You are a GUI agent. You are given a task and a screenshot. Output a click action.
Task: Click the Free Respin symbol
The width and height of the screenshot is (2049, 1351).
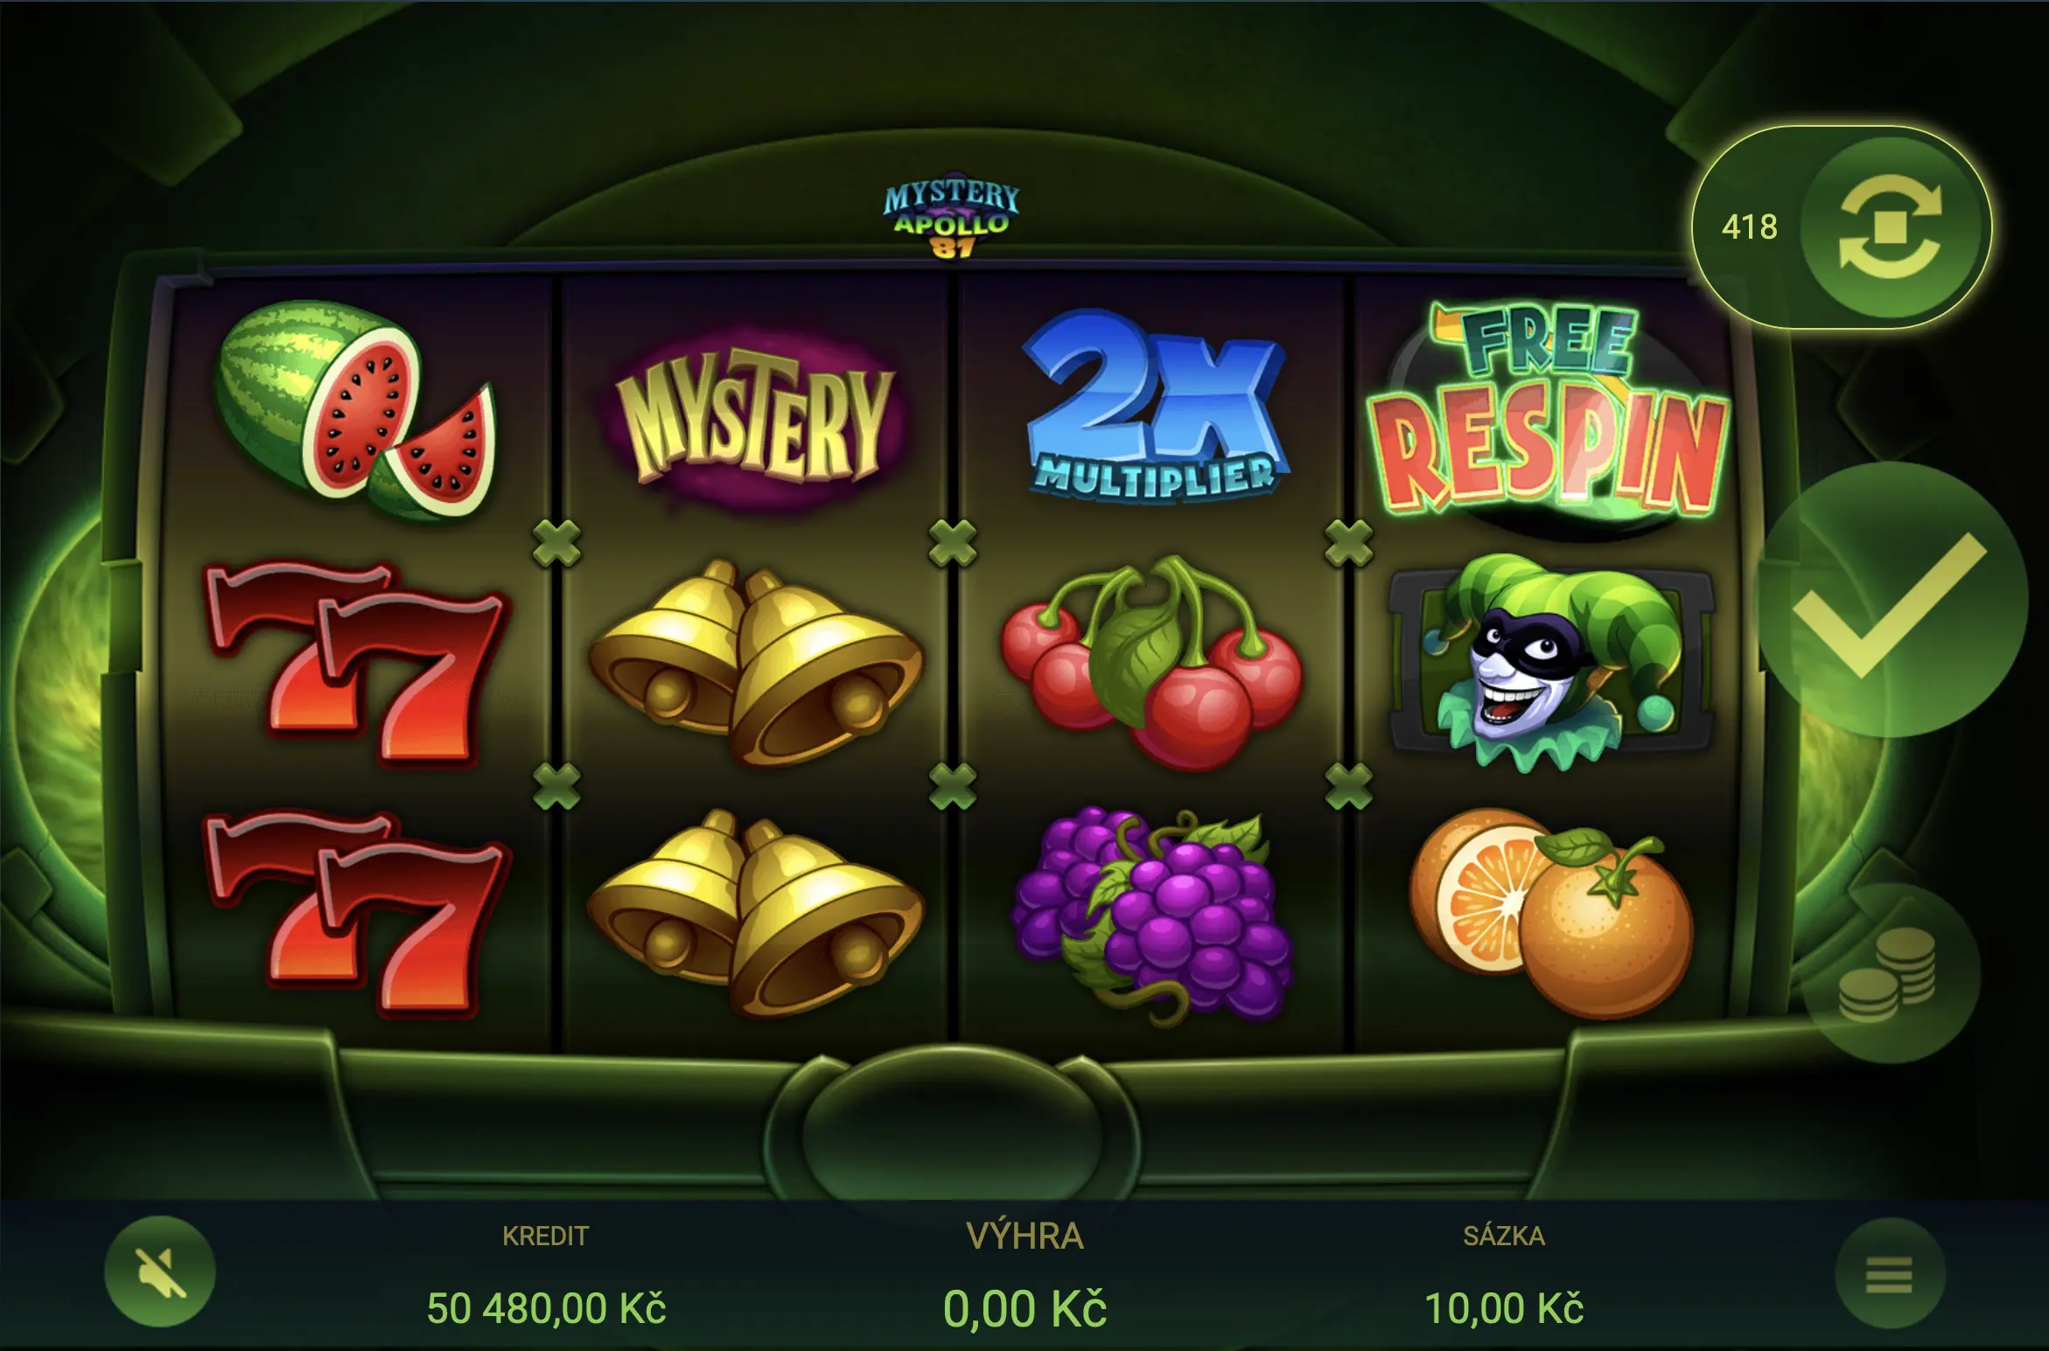(x=1547, y=411)
